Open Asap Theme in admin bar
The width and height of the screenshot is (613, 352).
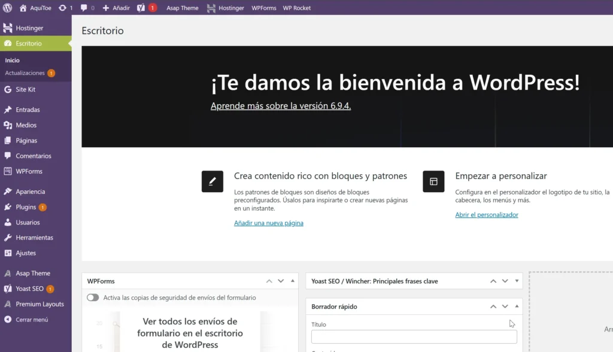click(x=182, y=8)
